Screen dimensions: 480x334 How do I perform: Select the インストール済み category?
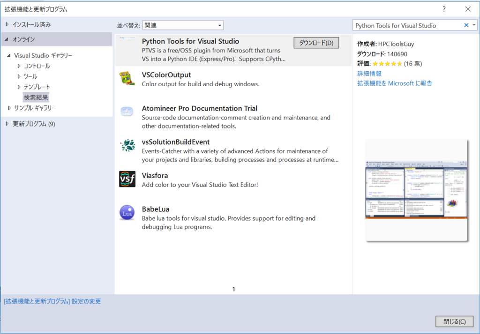click(31, 24)
